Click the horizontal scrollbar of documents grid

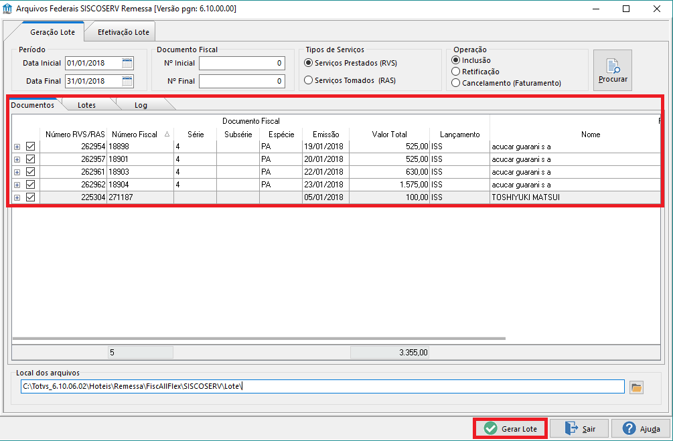coord(259,339)
